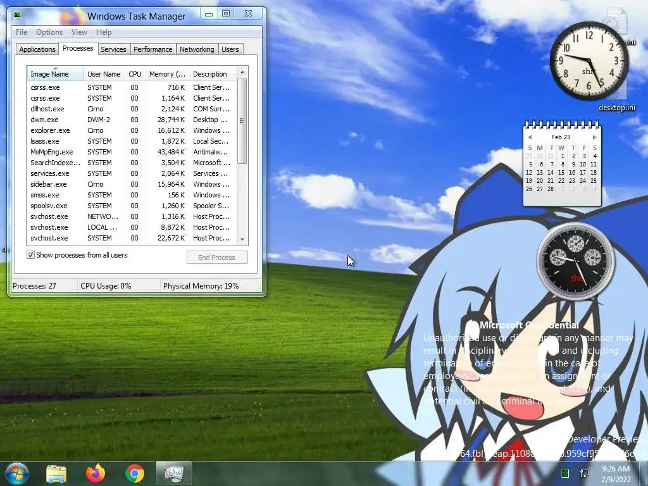This screenshot has height=486, width=648.
Task: Click the process list scroll up arrow
Action: pyautogui.click(x=242, y=72)
